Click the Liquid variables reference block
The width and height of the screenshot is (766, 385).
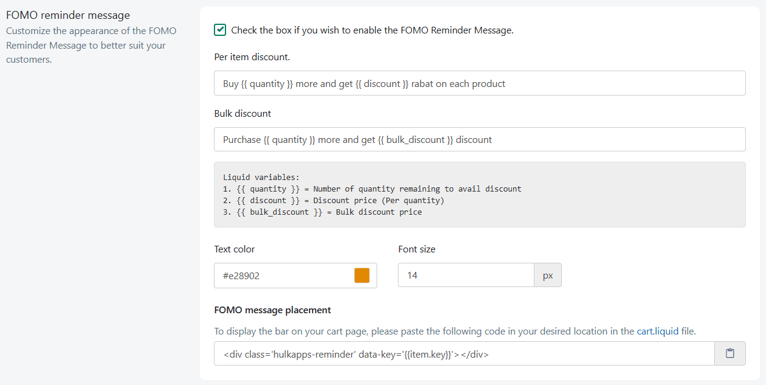point(480,195)
